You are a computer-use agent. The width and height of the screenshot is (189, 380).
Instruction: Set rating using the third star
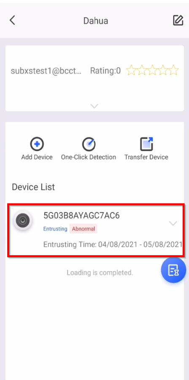pos(152,70)
